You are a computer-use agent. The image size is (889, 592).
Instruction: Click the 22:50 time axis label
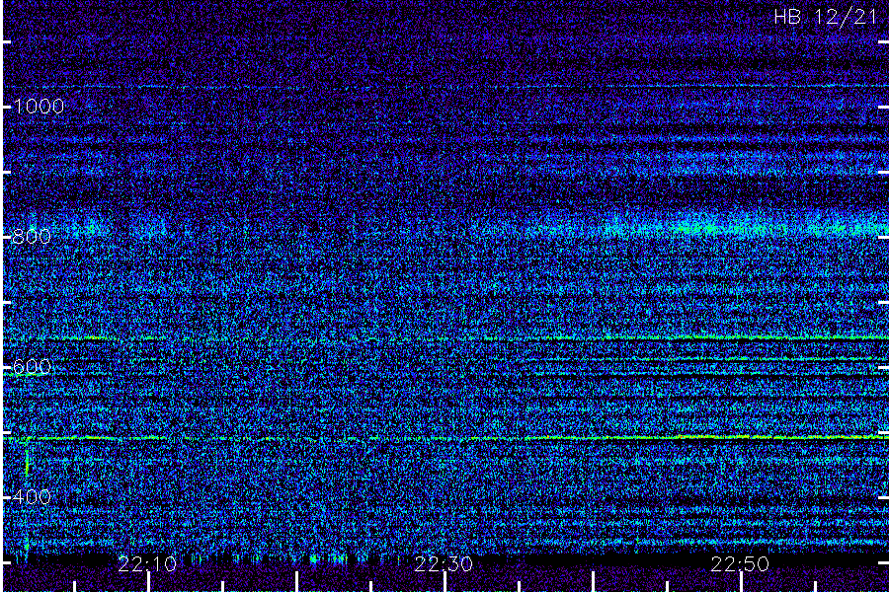click(x=740, y=564)
